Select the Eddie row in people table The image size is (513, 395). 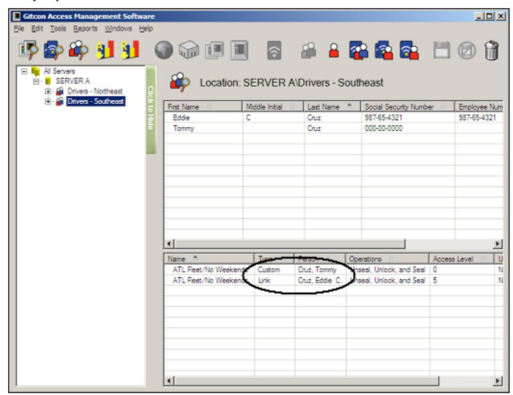click(x=333, y=118)
